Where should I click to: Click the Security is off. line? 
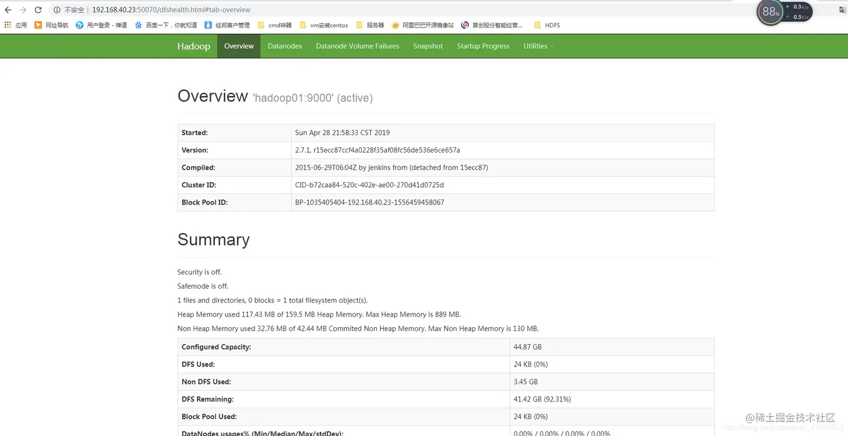pyautogui.click(x=200, y=272)
